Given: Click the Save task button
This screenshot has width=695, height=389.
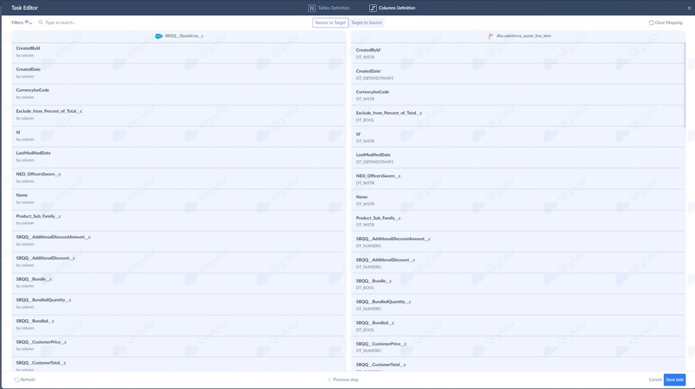Looking at the screenshot, I should coord(674,380).
